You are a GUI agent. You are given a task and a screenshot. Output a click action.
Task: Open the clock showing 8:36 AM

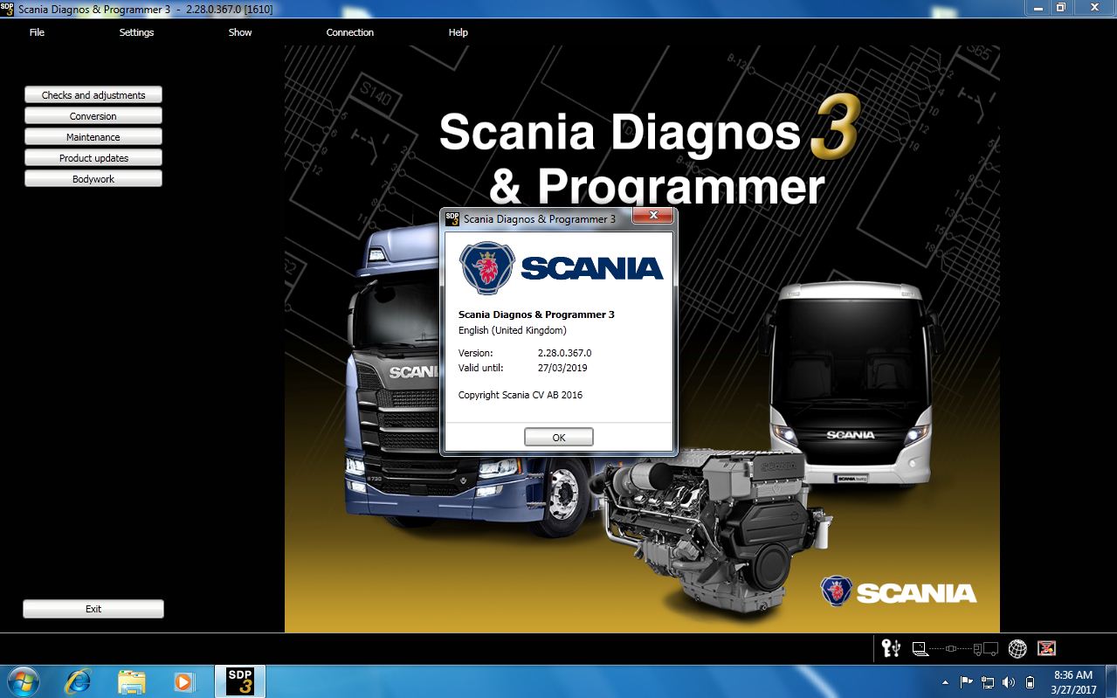pyautogui.click(x=1073, y=682)
